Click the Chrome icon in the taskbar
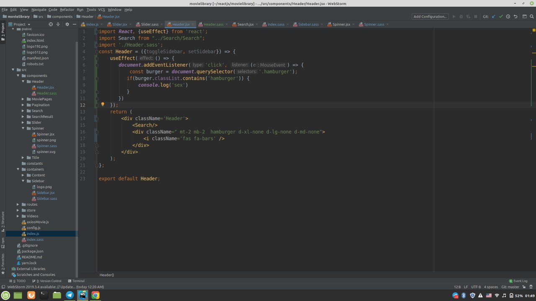Viewport: 536px width, 301px height. 95,295
